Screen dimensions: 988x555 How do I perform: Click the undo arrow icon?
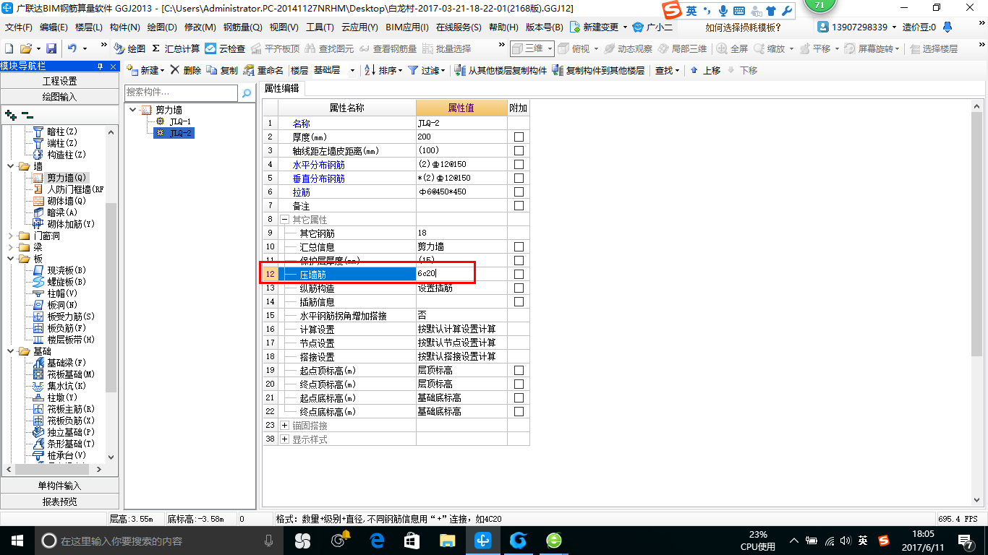tap(72, 48)
